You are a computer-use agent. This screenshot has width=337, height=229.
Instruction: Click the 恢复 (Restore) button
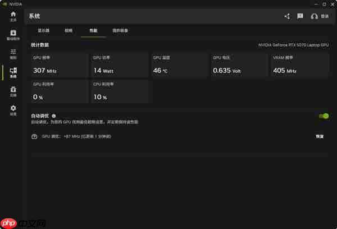(320, 136)
